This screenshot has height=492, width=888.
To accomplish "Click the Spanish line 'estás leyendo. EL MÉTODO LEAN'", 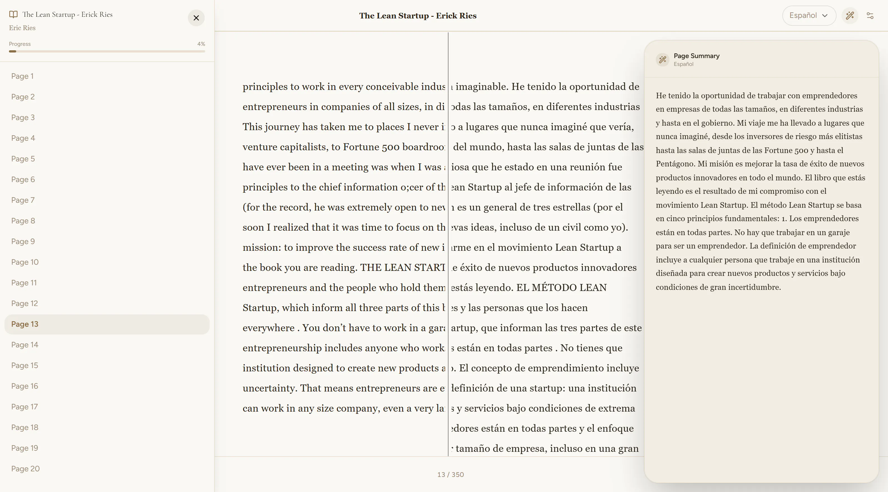I will [529, 288].
